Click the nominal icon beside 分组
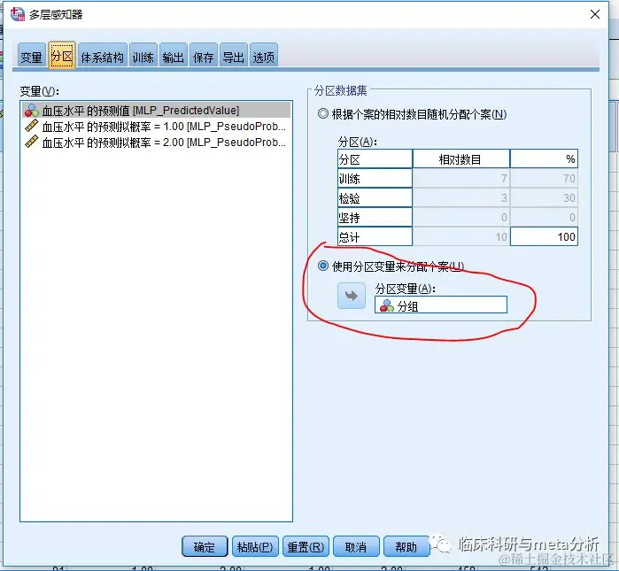 (387, 305)
